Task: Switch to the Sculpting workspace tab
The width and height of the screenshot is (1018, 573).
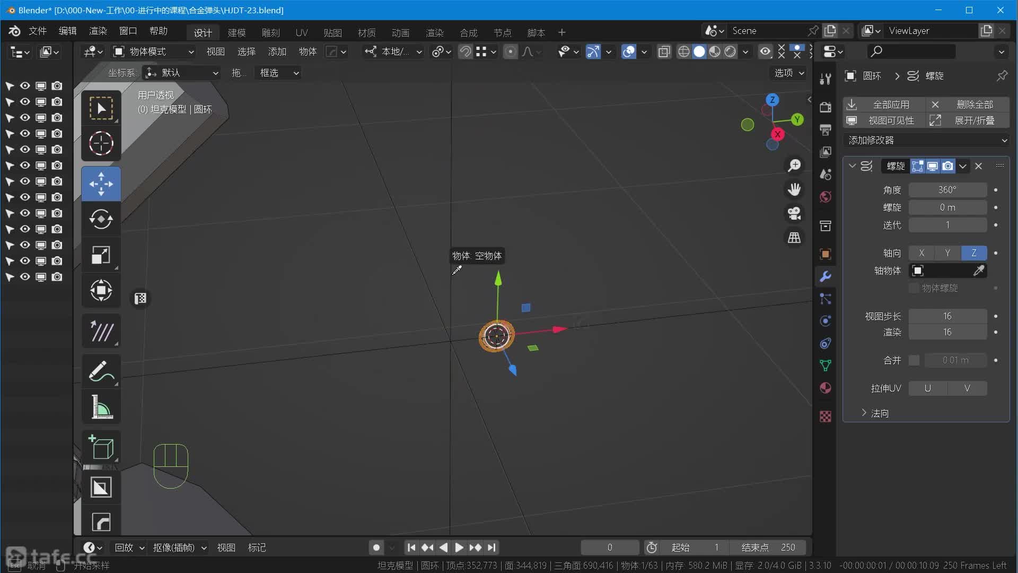Action: [x=270, y=32]
